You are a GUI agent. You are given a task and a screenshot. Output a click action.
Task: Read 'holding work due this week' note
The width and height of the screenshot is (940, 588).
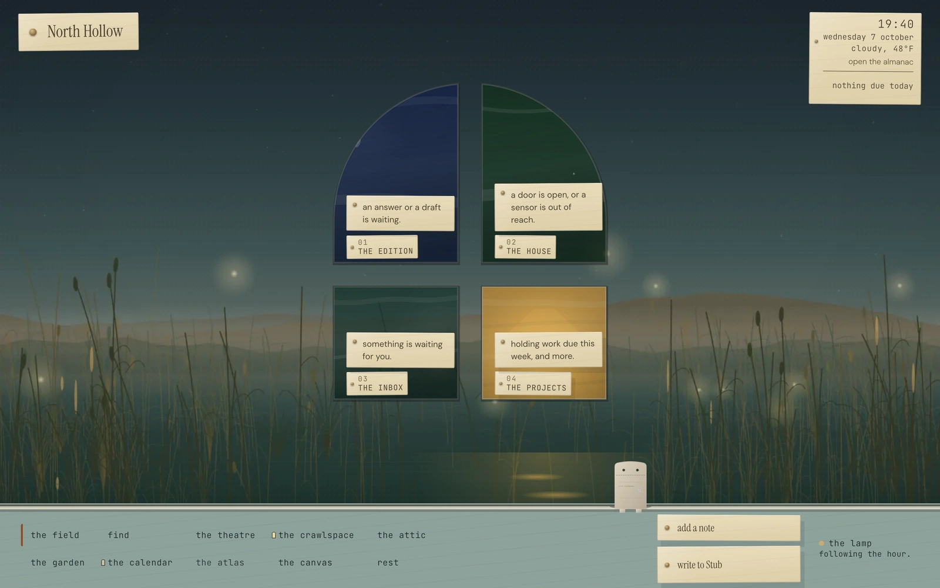548,350
